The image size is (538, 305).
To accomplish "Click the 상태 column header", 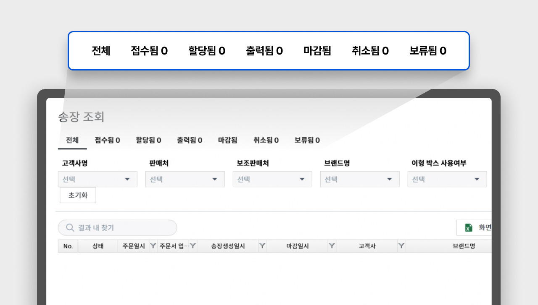I will pyautogui.click(x=98, y=246).
